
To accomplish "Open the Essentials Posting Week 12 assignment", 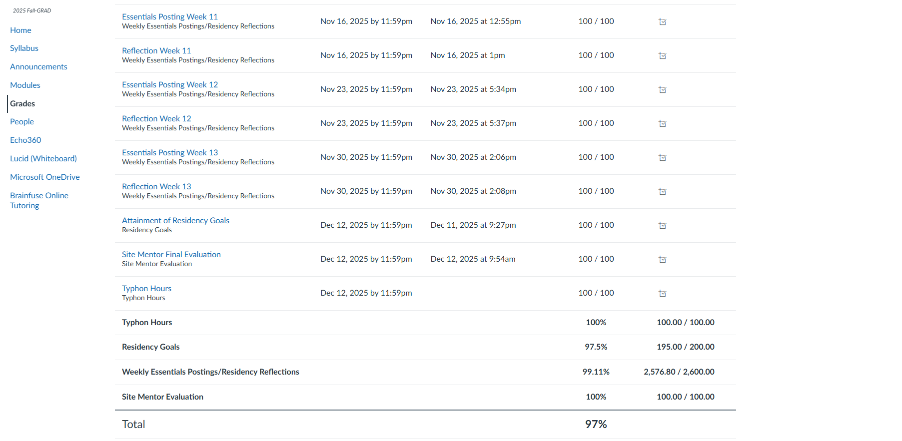I will [170, 84].
